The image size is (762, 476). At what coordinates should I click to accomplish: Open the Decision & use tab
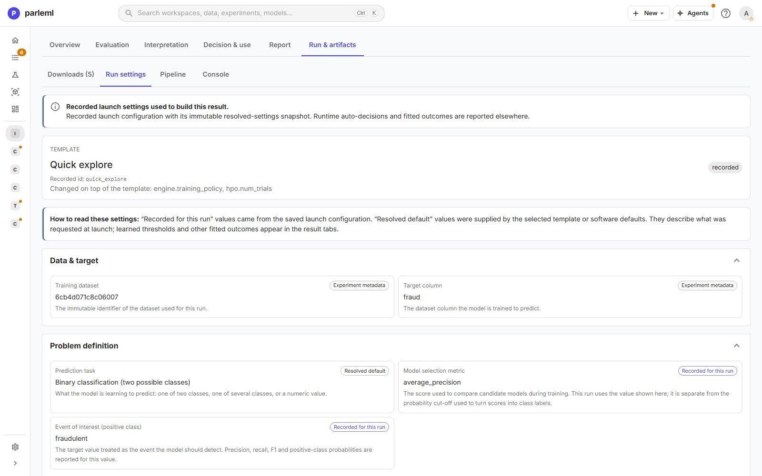(x=227, y=45)
